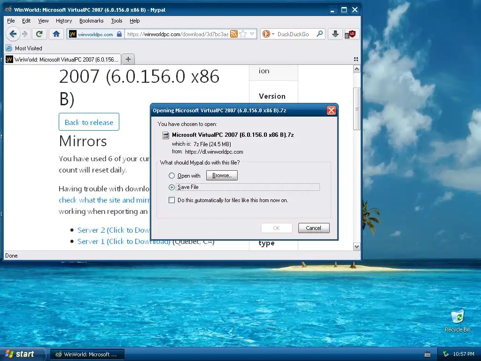
Task: Open a new tab with the plus button
Action: (x=128, y=59)
